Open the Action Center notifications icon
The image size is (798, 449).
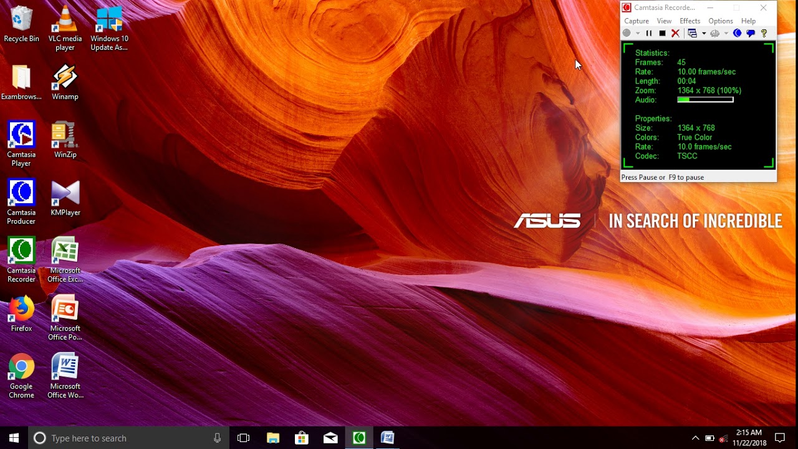[x=779, y=438]
